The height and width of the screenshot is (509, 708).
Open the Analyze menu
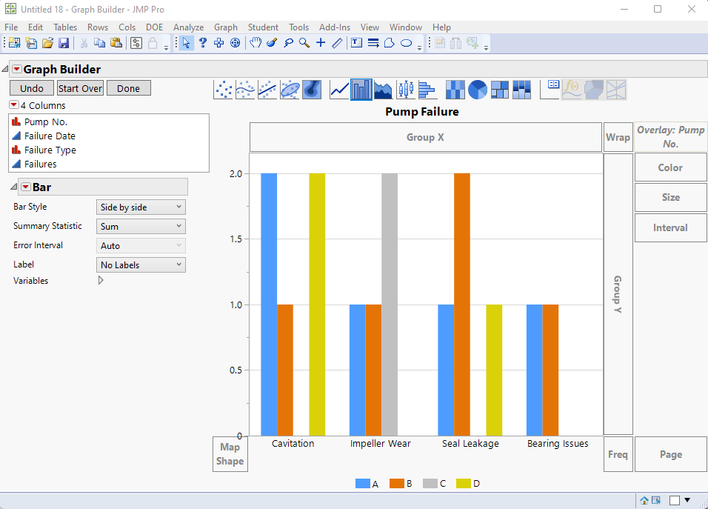[x=188, y=27]
